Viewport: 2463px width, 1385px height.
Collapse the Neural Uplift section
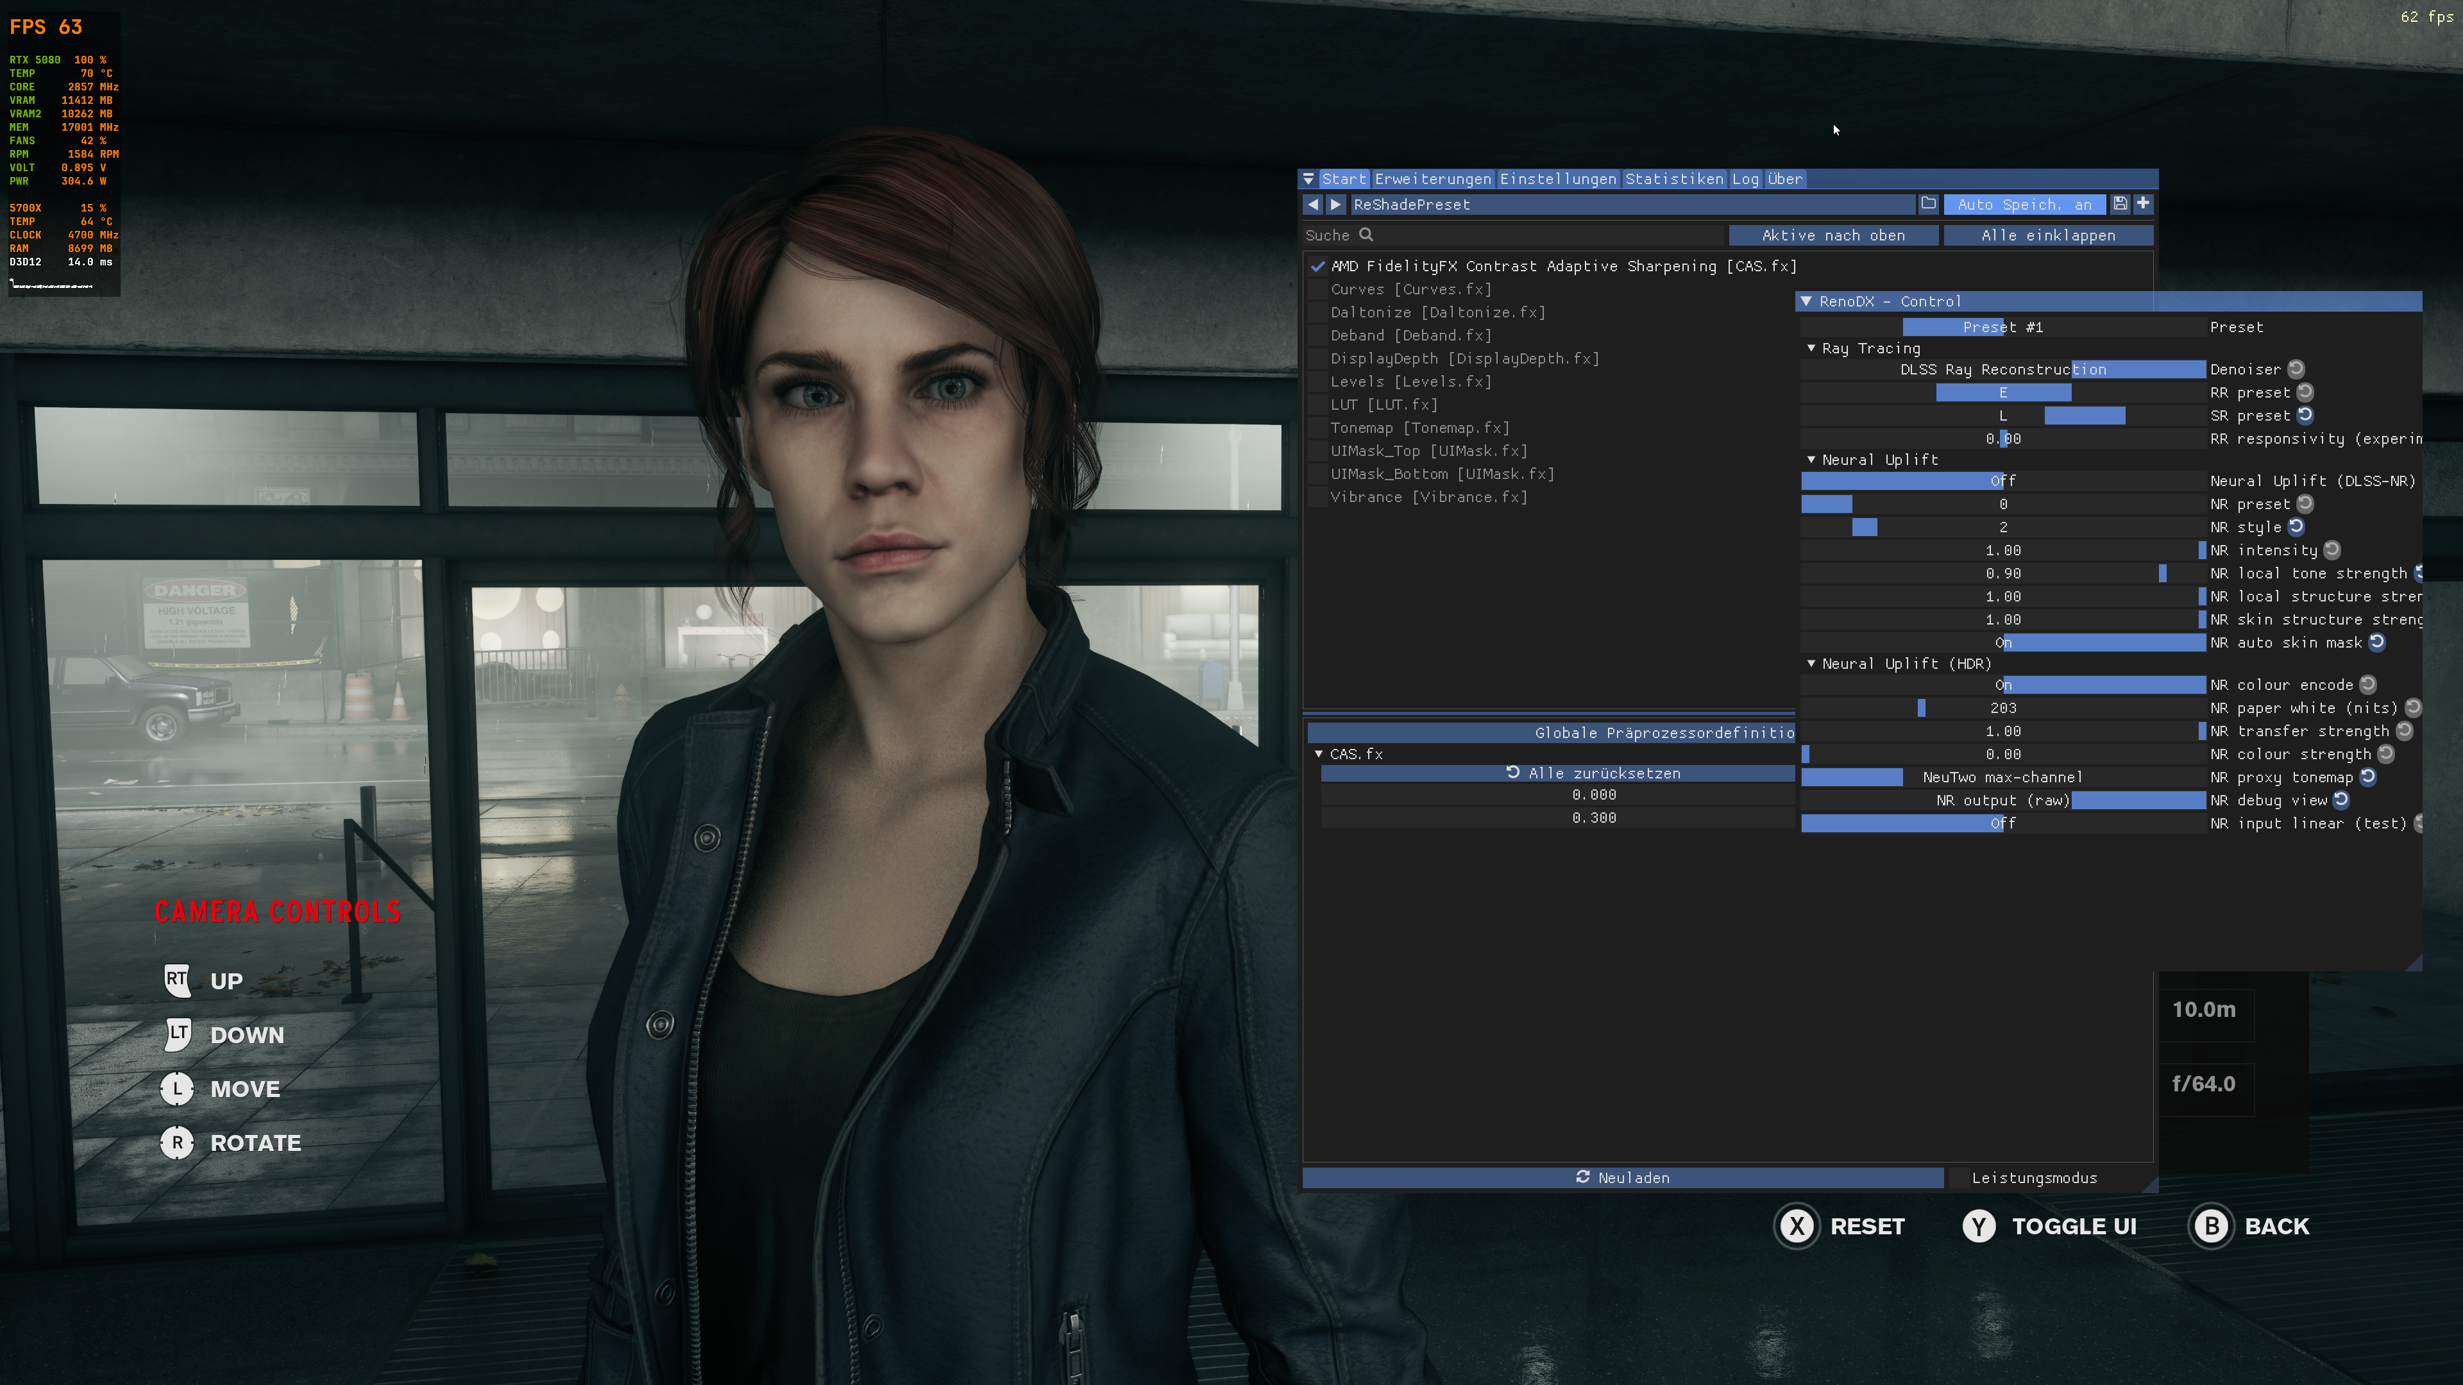(1811, 460)
